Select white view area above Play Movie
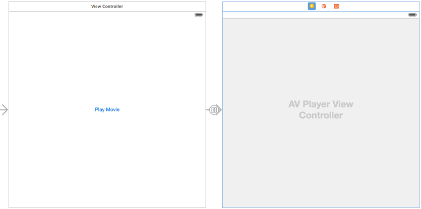 point(107,60)
